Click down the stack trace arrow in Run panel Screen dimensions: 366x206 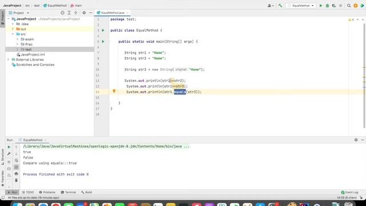16,154
